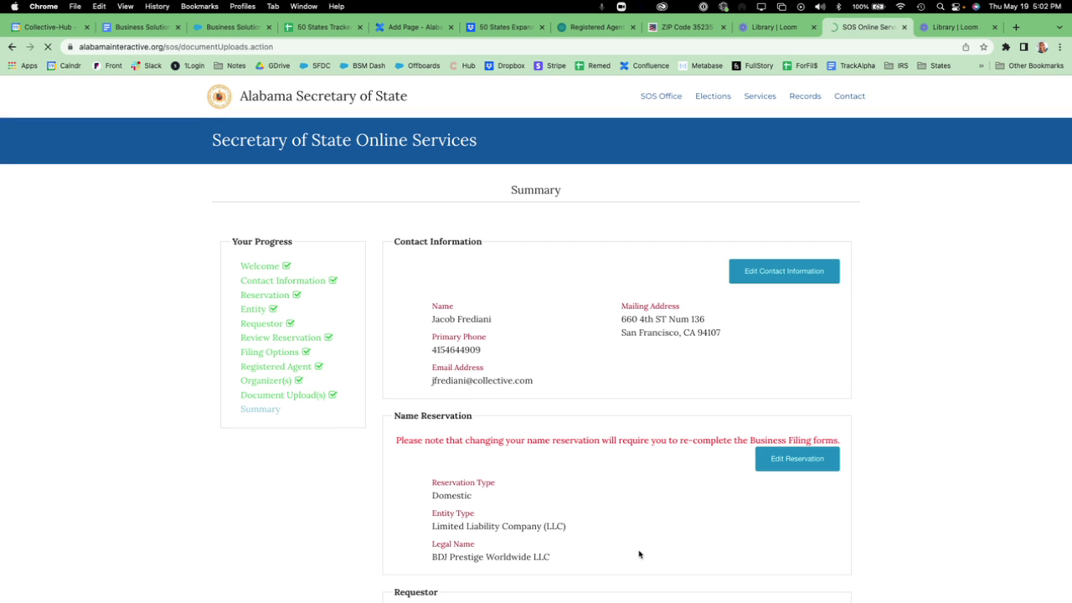Open the Chrome profile avatar
This screenshot has width=1072, height=603.
coord(1042,47)
